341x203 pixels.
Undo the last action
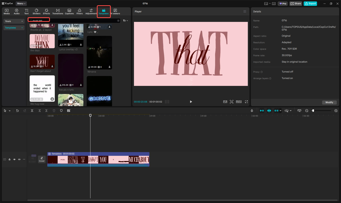(17, 110)
